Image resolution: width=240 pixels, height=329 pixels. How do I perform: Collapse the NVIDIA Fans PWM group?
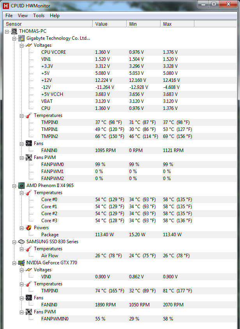click(21, 312)
